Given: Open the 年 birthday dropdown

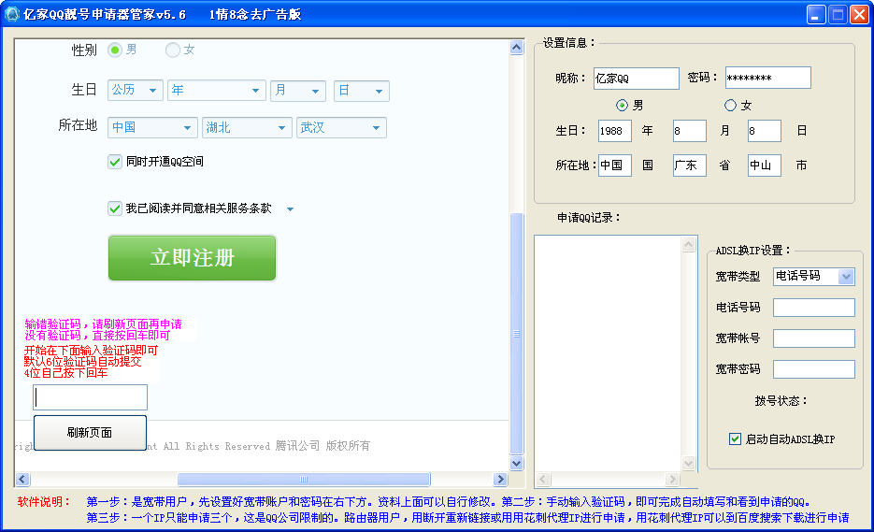Looking at the screenshot, I should pyautogui.click(x=217, y=91).
